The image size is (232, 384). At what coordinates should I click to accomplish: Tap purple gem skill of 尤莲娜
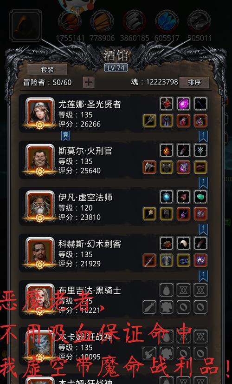pyautogui.click(x=183, y=103)
